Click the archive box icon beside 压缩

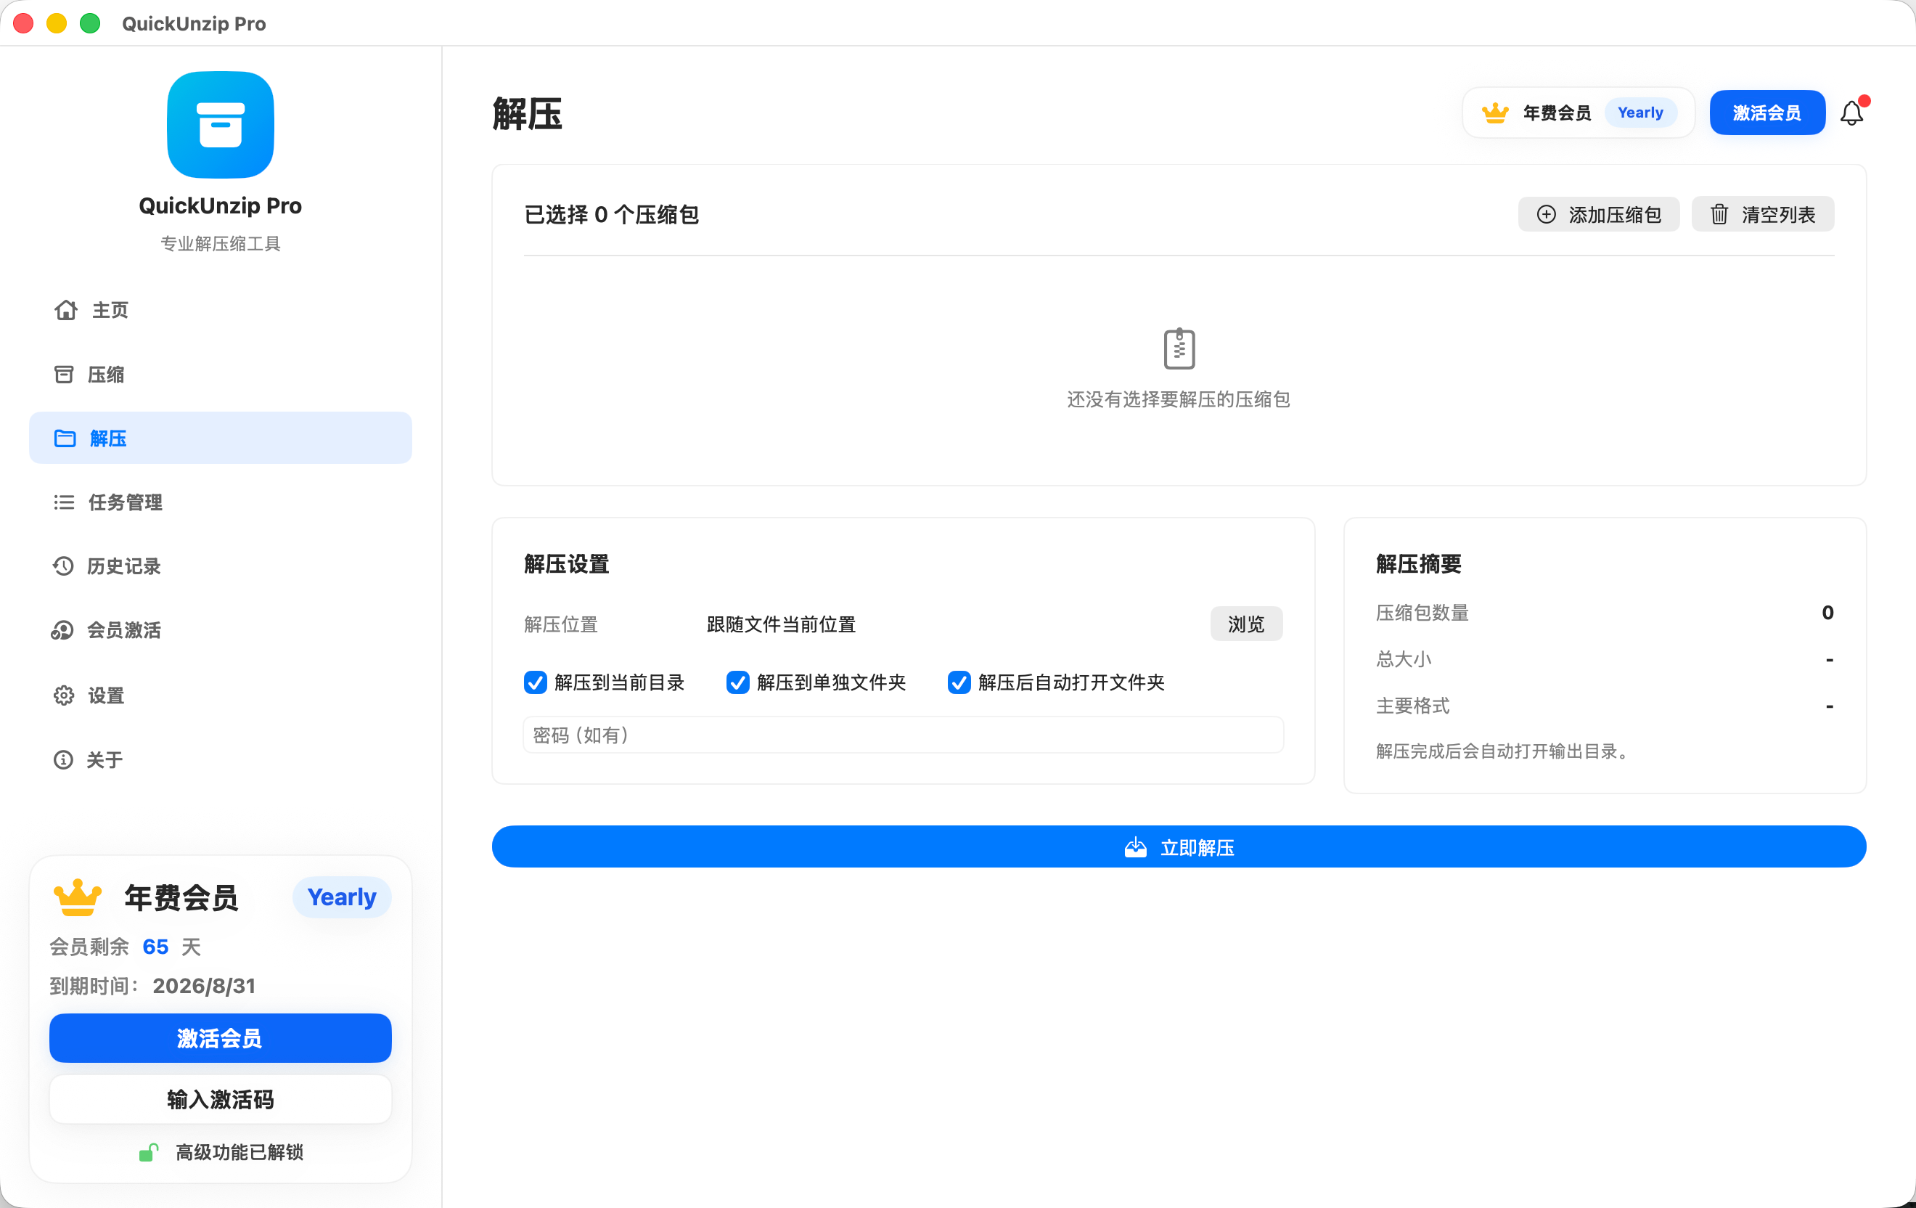click(64, 374)
